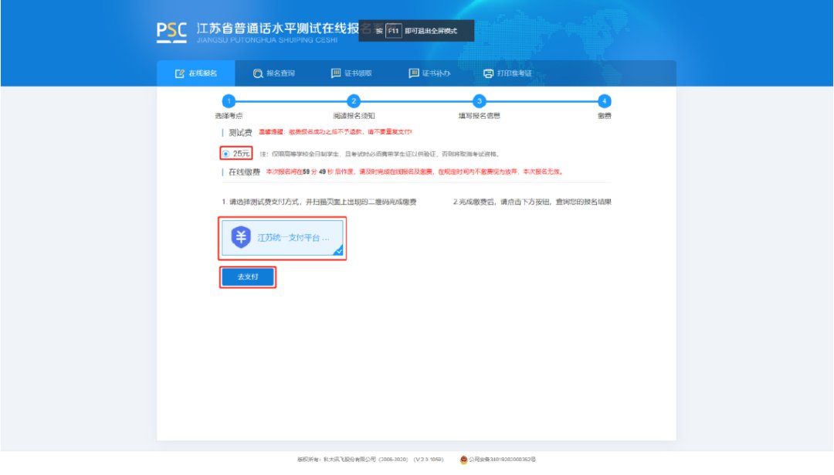
Task: Choose the 江苏统一支付平台 payment option
Action: (283, 238)
